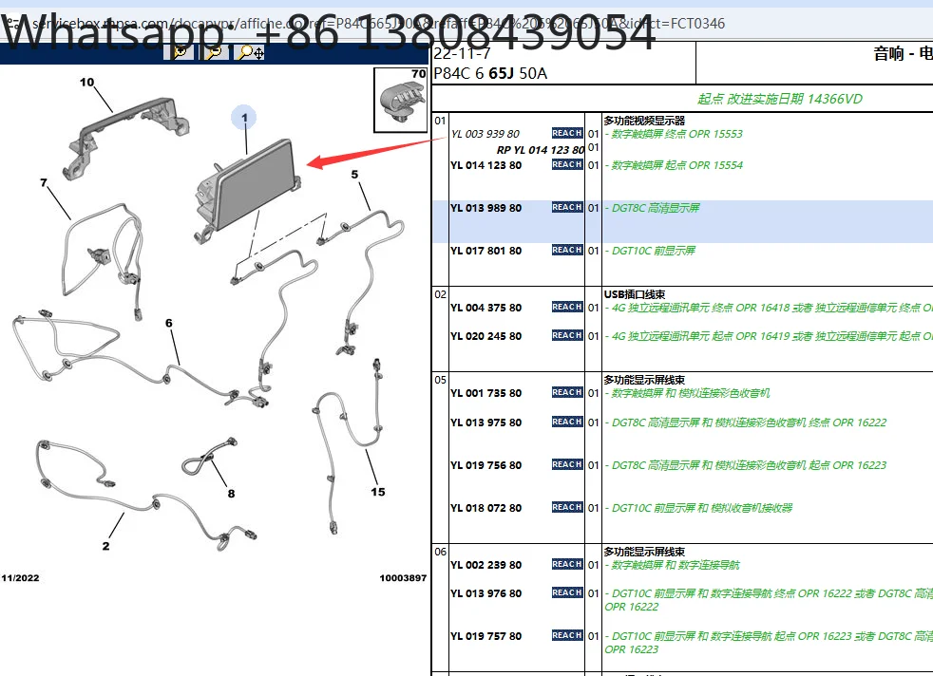This screenshot has height=676, width=933.
Task: Open REACH badge for YL 020 245 80
Action: point(566,335)
